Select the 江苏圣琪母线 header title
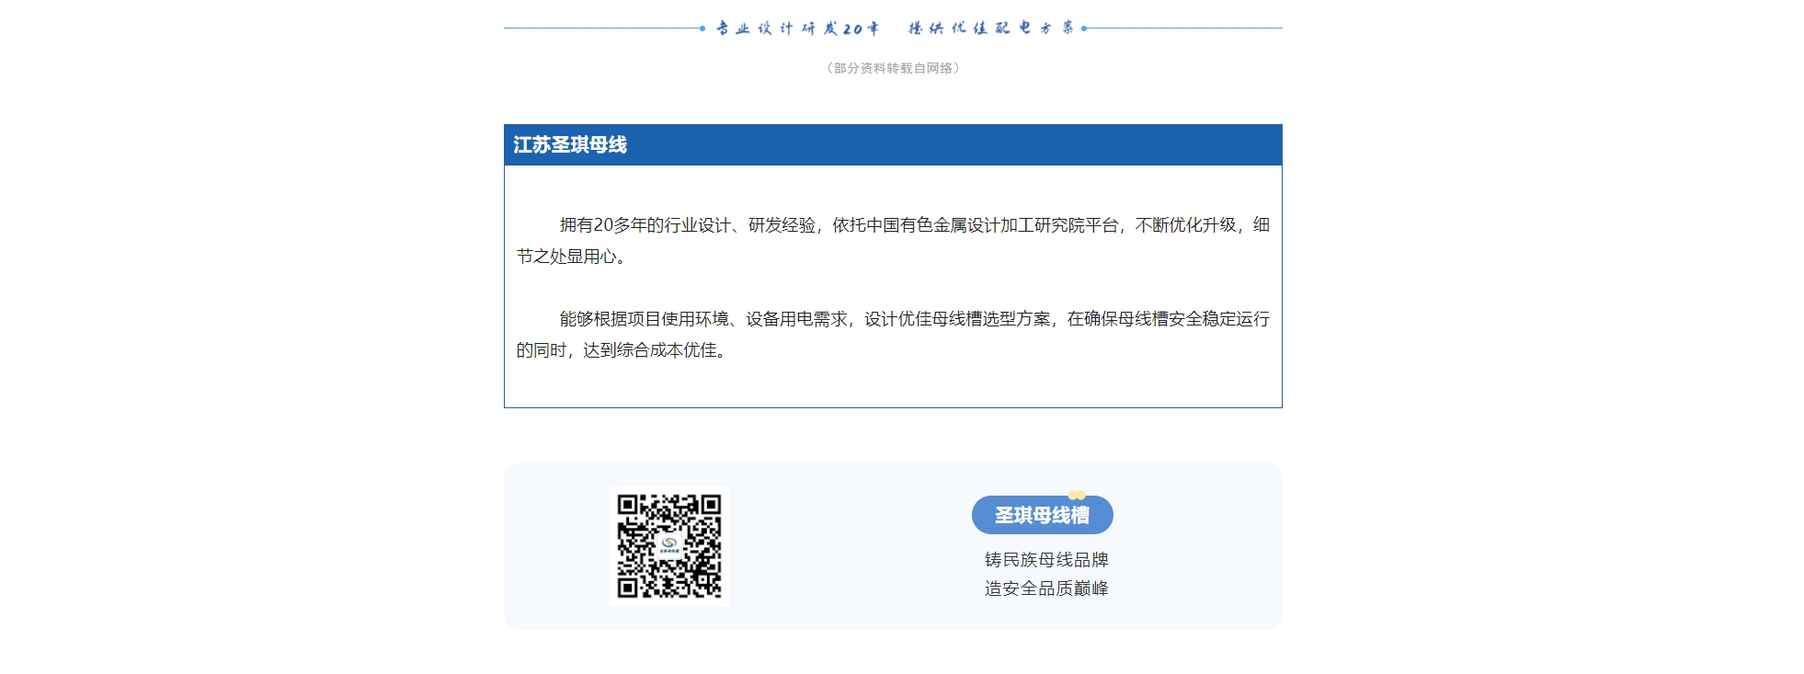This screenshot has height=674, width=1804. point(570,145)
